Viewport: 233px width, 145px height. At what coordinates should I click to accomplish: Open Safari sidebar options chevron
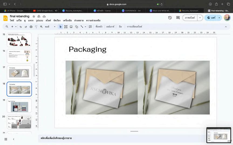(x=9, y=4)
